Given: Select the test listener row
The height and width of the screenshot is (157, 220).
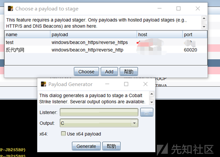Looking at the screenshot, I should pos(106,42).
